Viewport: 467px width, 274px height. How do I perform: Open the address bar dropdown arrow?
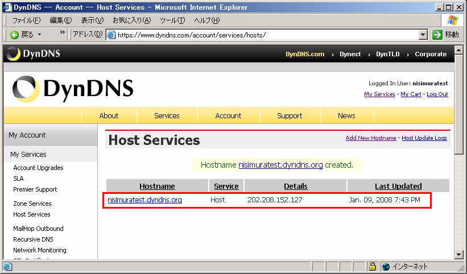(423, 35)
